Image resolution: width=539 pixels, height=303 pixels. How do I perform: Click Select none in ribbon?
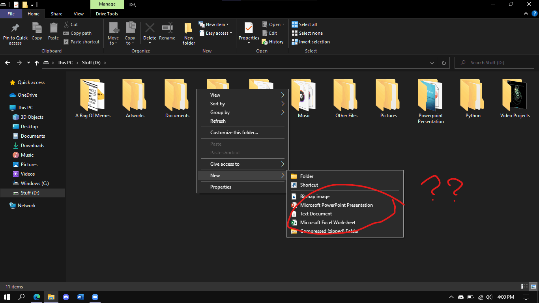307,33
